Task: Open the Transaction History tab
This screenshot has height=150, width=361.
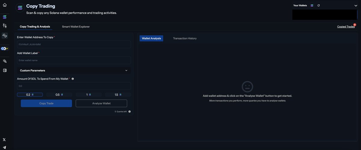Action: coord(185,38)
